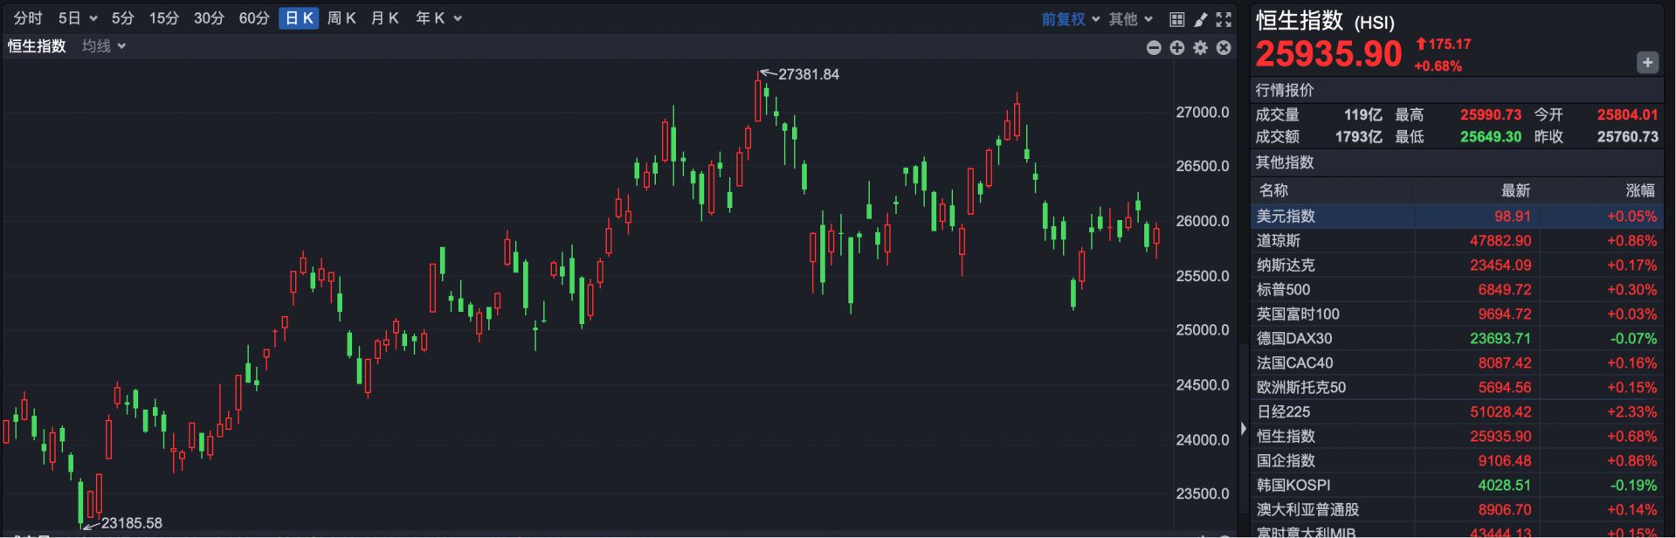The height and width of the screenshot is (538, 1676).
Task: Add HSI to watchlist with plus button
Action: tap(1647, 63)
